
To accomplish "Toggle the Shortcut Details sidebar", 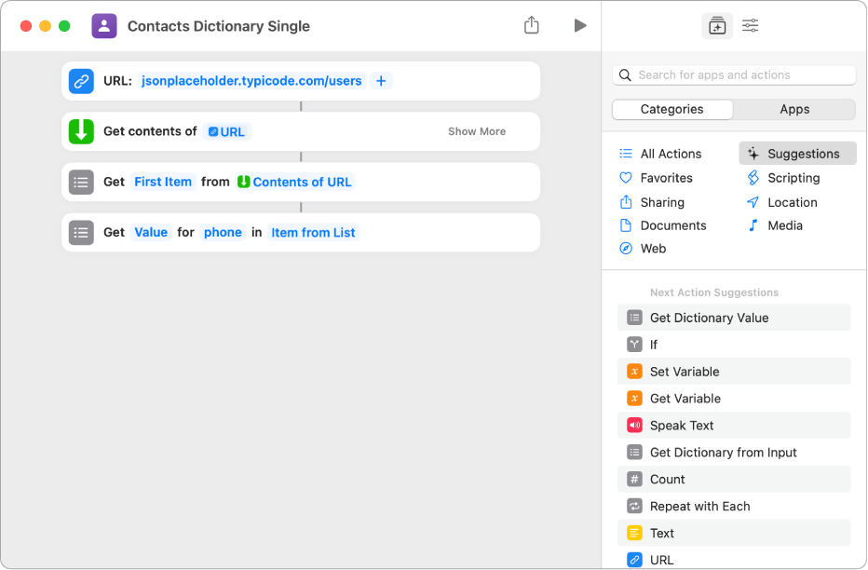I will pyautogui.click(x=750, y=25).
